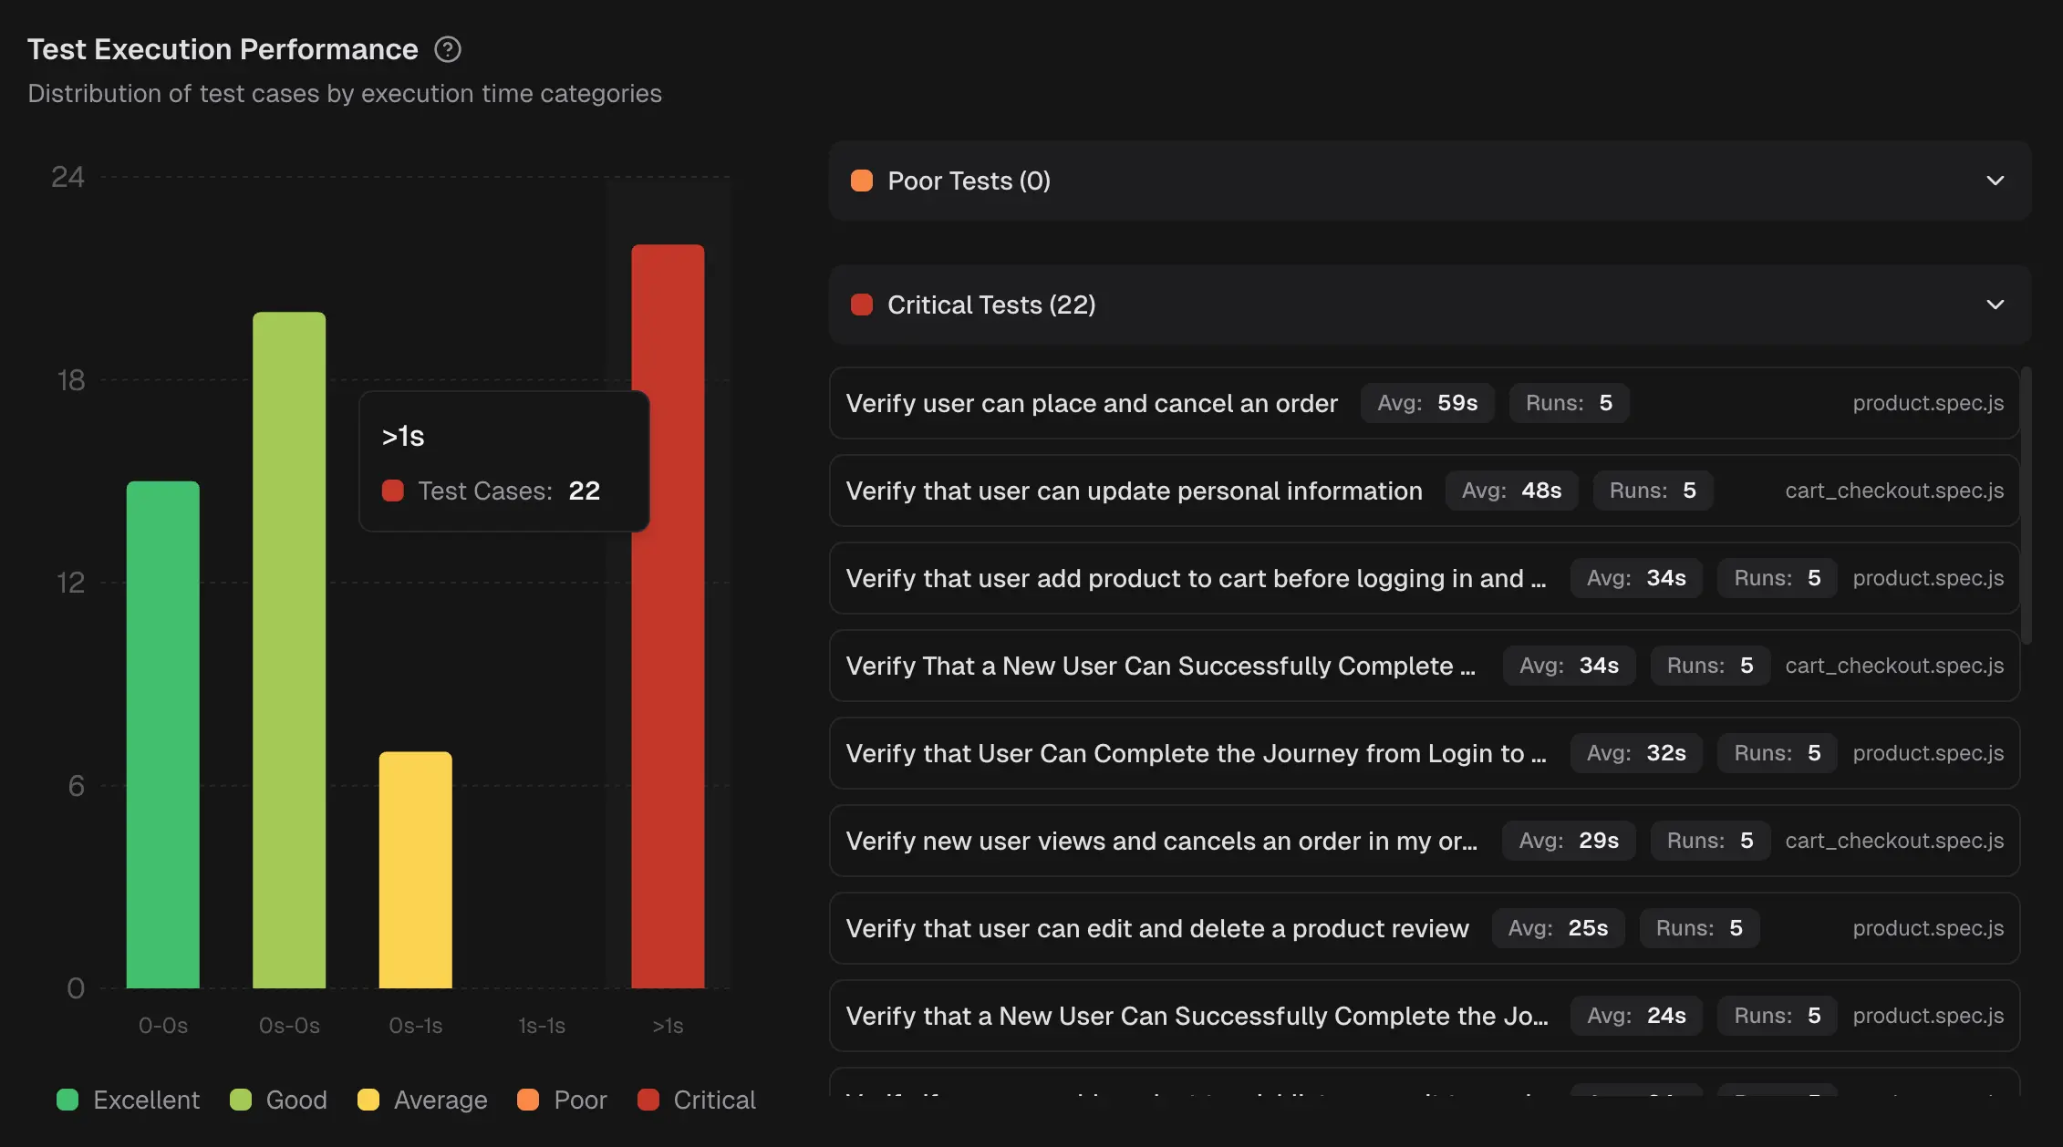Expand the Poor Tests (0) panel

click(1994, 181)
